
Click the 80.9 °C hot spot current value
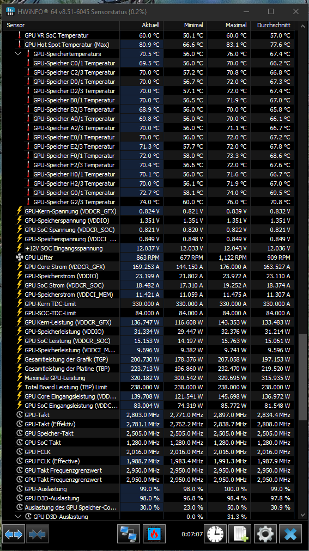tap(149, 45)
